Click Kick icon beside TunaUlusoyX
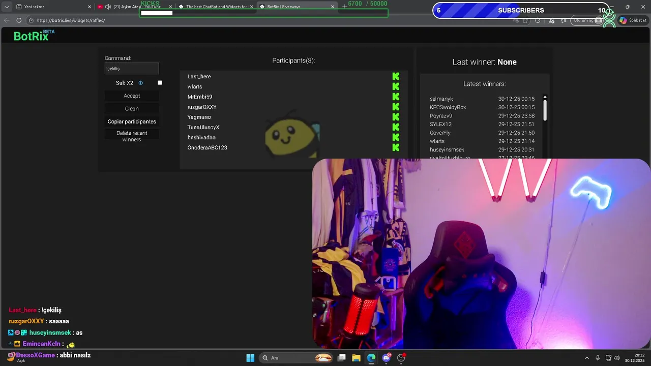Viewport: 651px width, 366px height. tap(396, 127)
